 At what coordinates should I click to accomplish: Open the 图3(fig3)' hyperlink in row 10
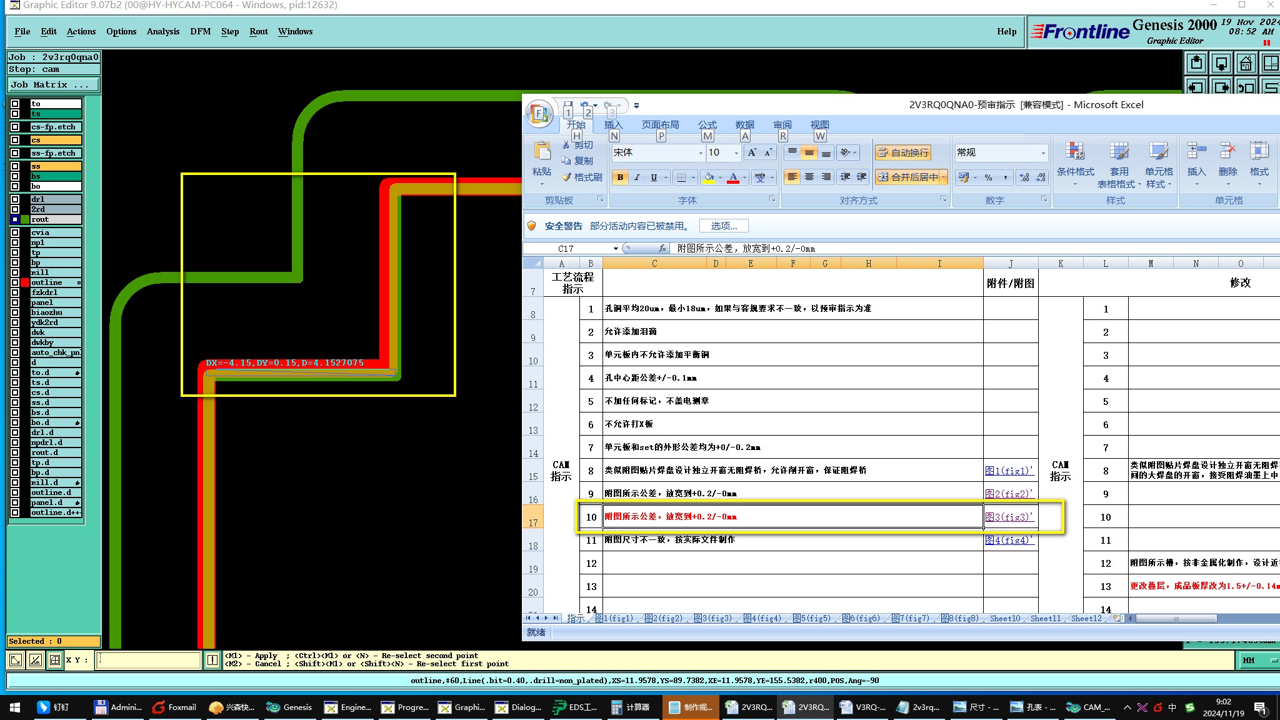[1008, 517]
